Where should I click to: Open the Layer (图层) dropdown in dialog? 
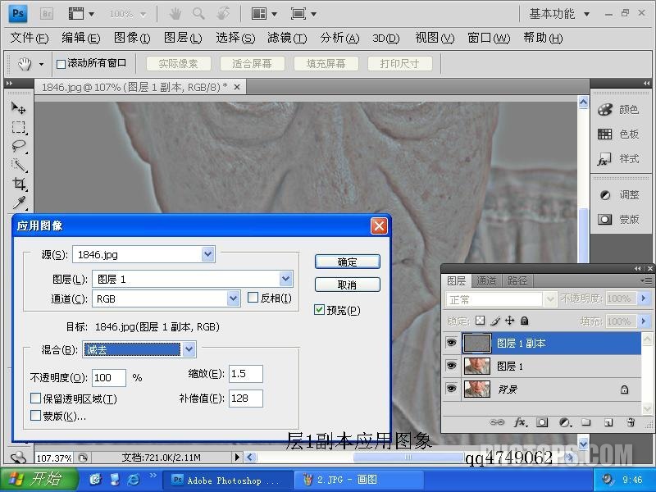285,279
